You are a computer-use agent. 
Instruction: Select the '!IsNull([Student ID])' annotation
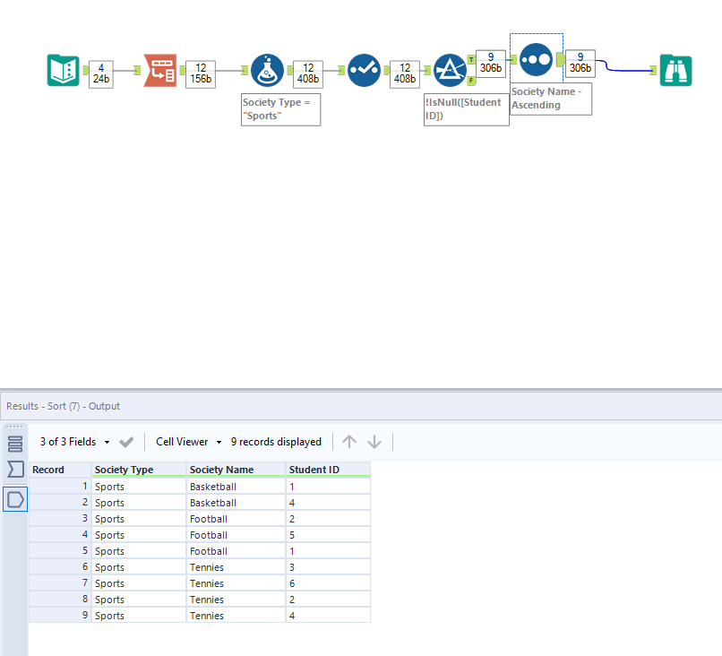pyautogui.click(x=467, y=109)
